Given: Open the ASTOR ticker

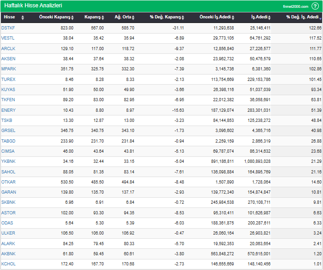Looking at the screenshot, I should click(x=8, y=213).
